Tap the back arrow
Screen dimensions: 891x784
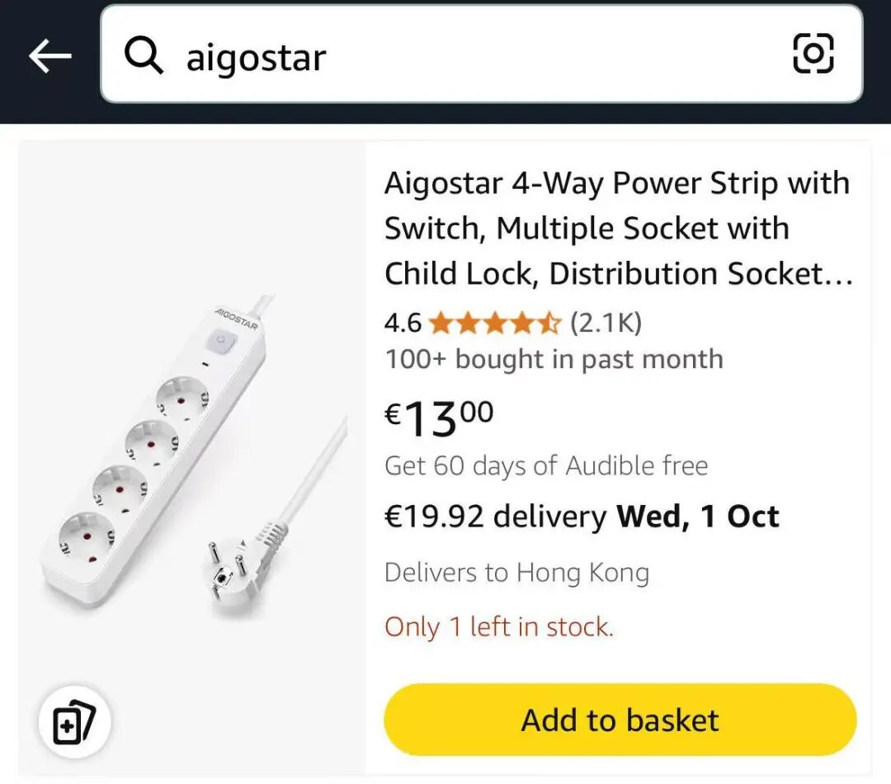click(x=50, y=56)
